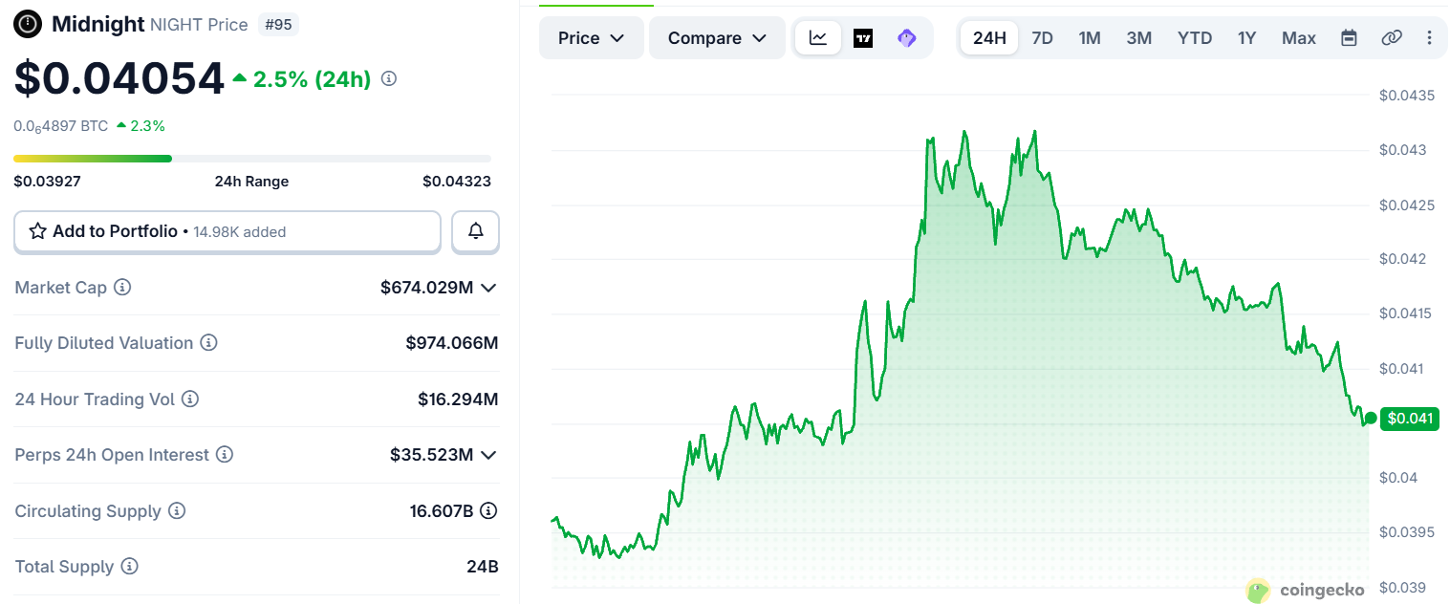This screenshot has height=604, width=1450.
Task: Show Circulating Supply info tooltip
Action: point(177,511)
